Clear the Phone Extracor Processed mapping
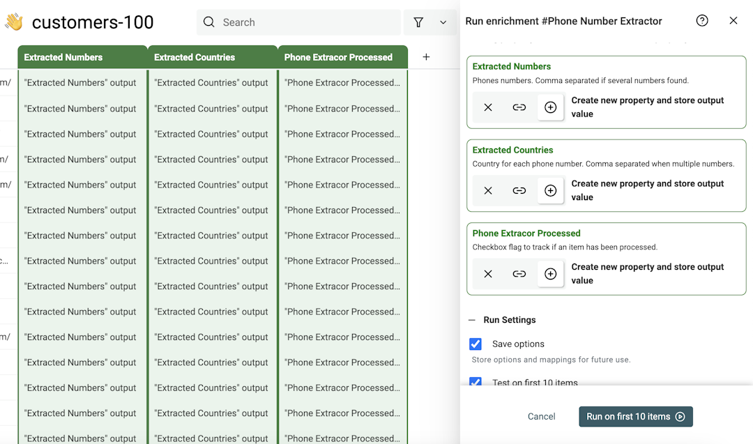This screenshot has height=444, width=753. (x=487, y=273)
